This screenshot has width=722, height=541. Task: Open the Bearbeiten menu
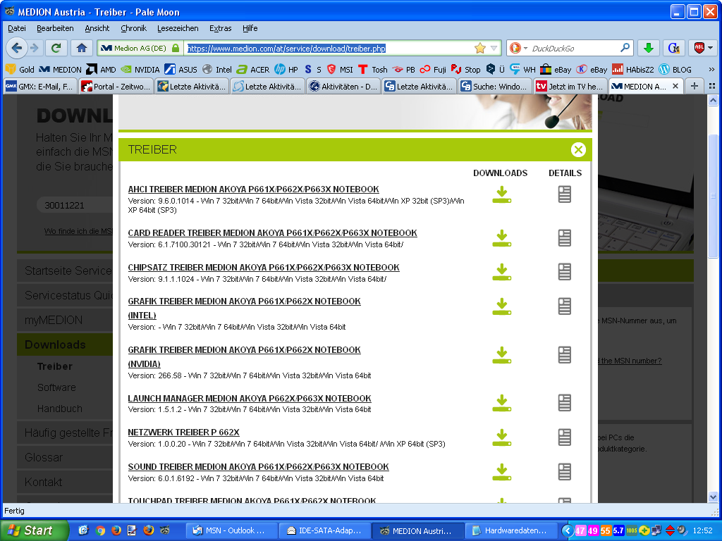click(55, 28)
